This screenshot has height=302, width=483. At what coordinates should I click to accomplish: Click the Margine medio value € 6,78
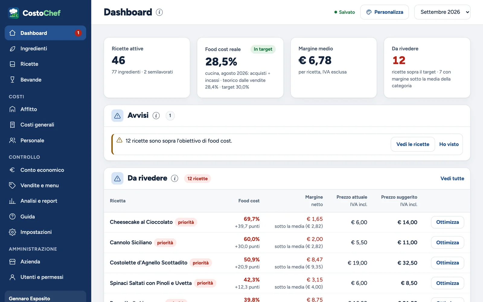click(x=315, y=60)
